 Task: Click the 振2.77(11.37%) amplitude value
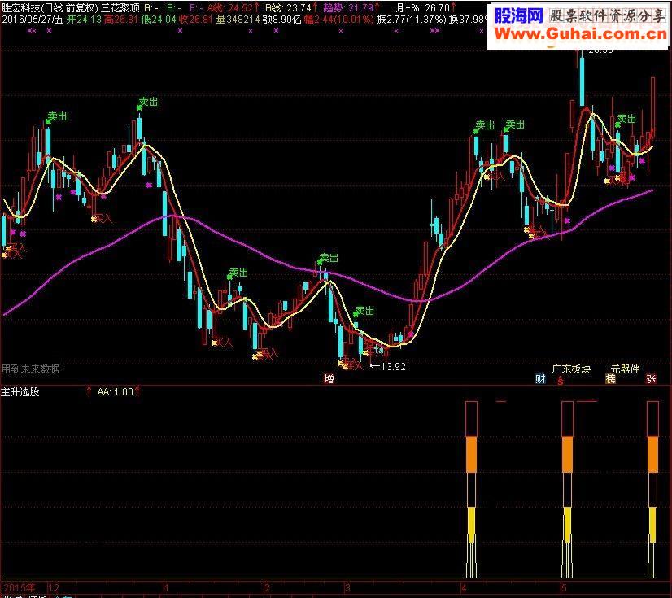pos(411,20)
